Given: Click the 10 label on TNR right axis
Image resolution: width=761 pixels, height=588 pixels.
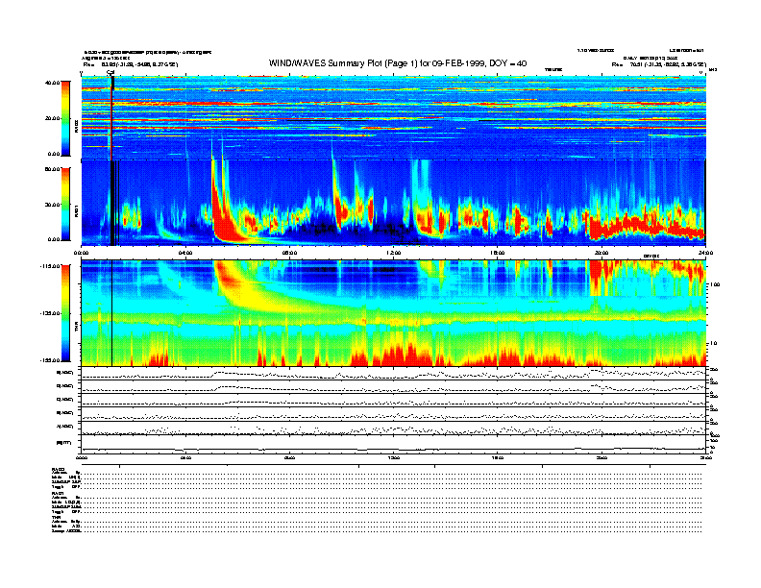Looking at the screenshot, I should [x=713, y=343].
